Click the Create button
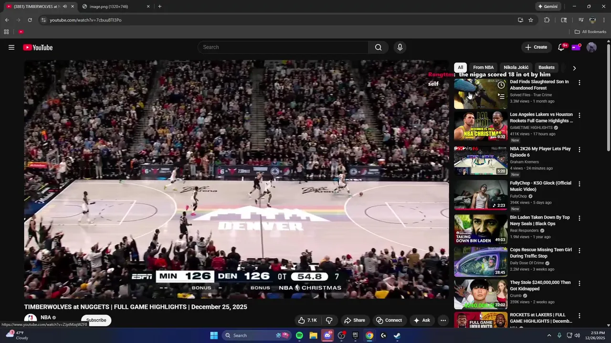The image size is (611, 343). coord(536,47)
